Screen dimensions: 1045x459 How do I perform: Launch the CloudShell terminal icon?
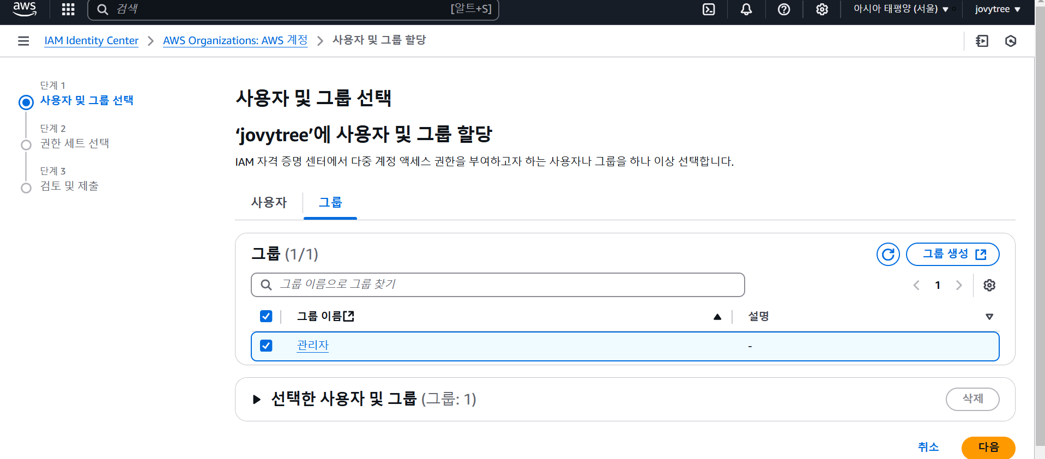coord(709,9)
